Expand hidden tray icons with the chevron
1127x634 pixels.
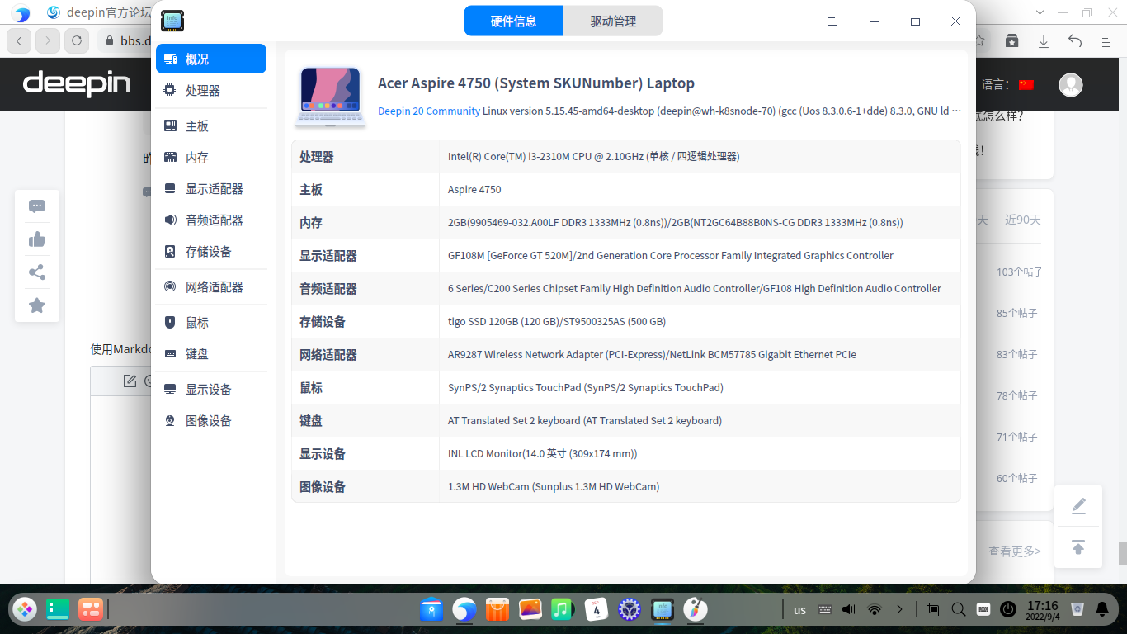[899, 609]
